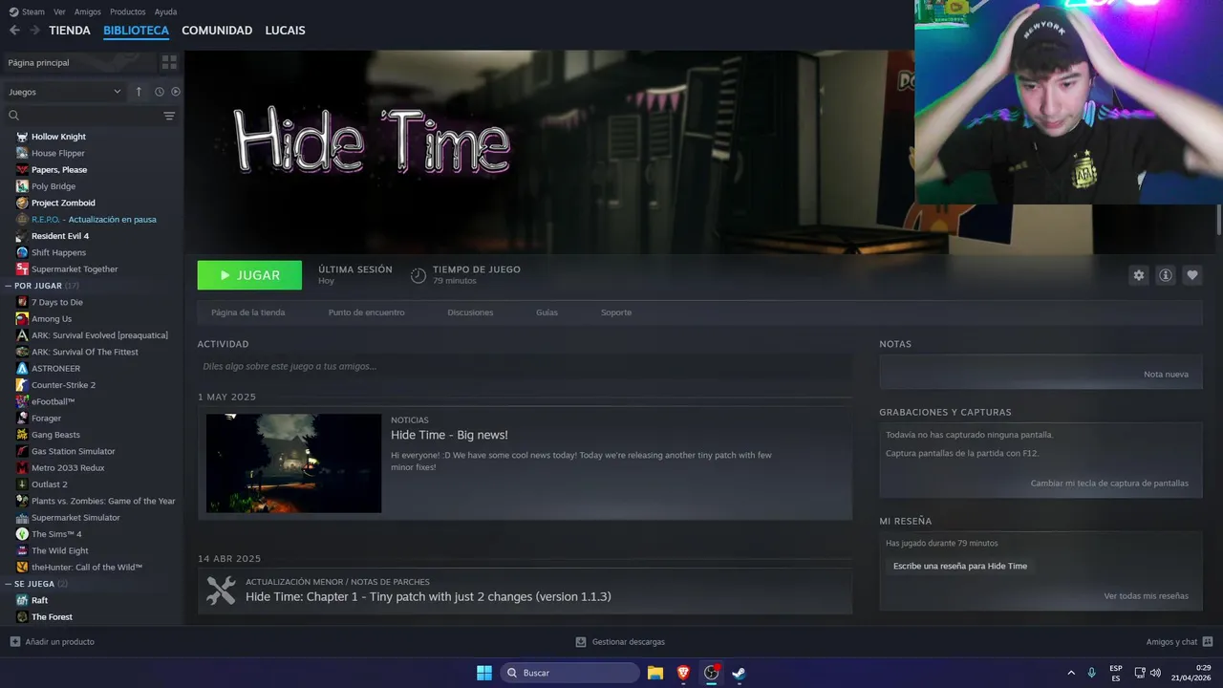Switch library to grid view icon

coord(169,62)
